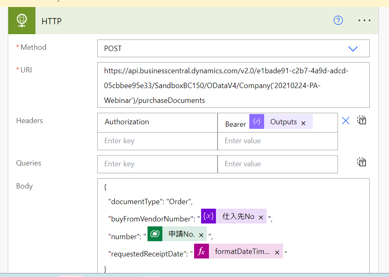This screenshot has width=389, height=277.
Task: Click inside the URI text field
Action: (233, 85)
